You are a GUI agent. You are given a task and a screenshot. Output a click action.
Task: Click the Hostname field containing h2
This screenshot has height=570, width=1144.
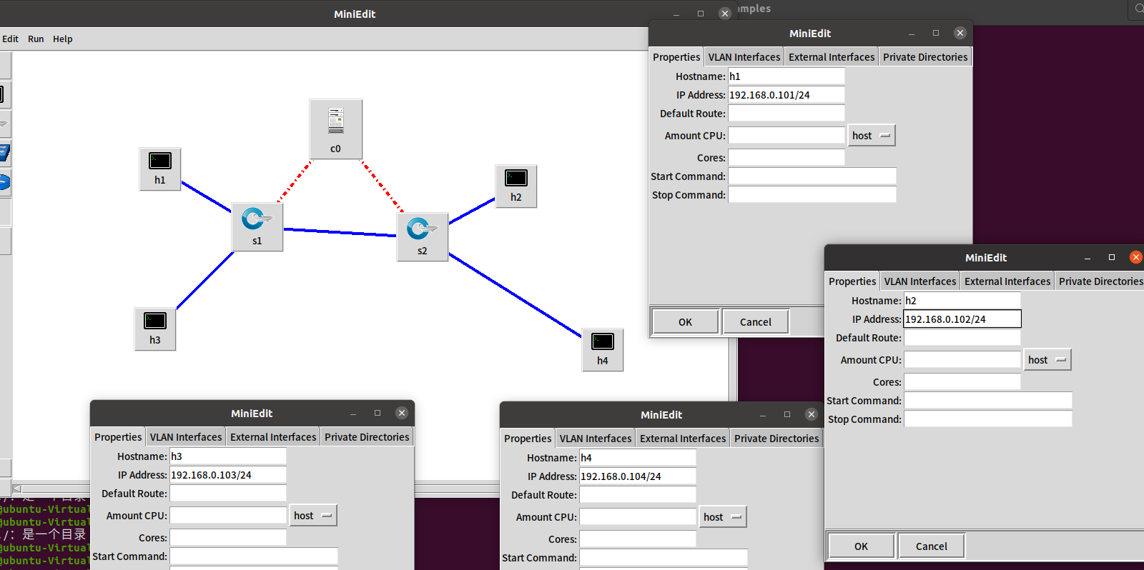pyautogui.click(x=962, y=301)
